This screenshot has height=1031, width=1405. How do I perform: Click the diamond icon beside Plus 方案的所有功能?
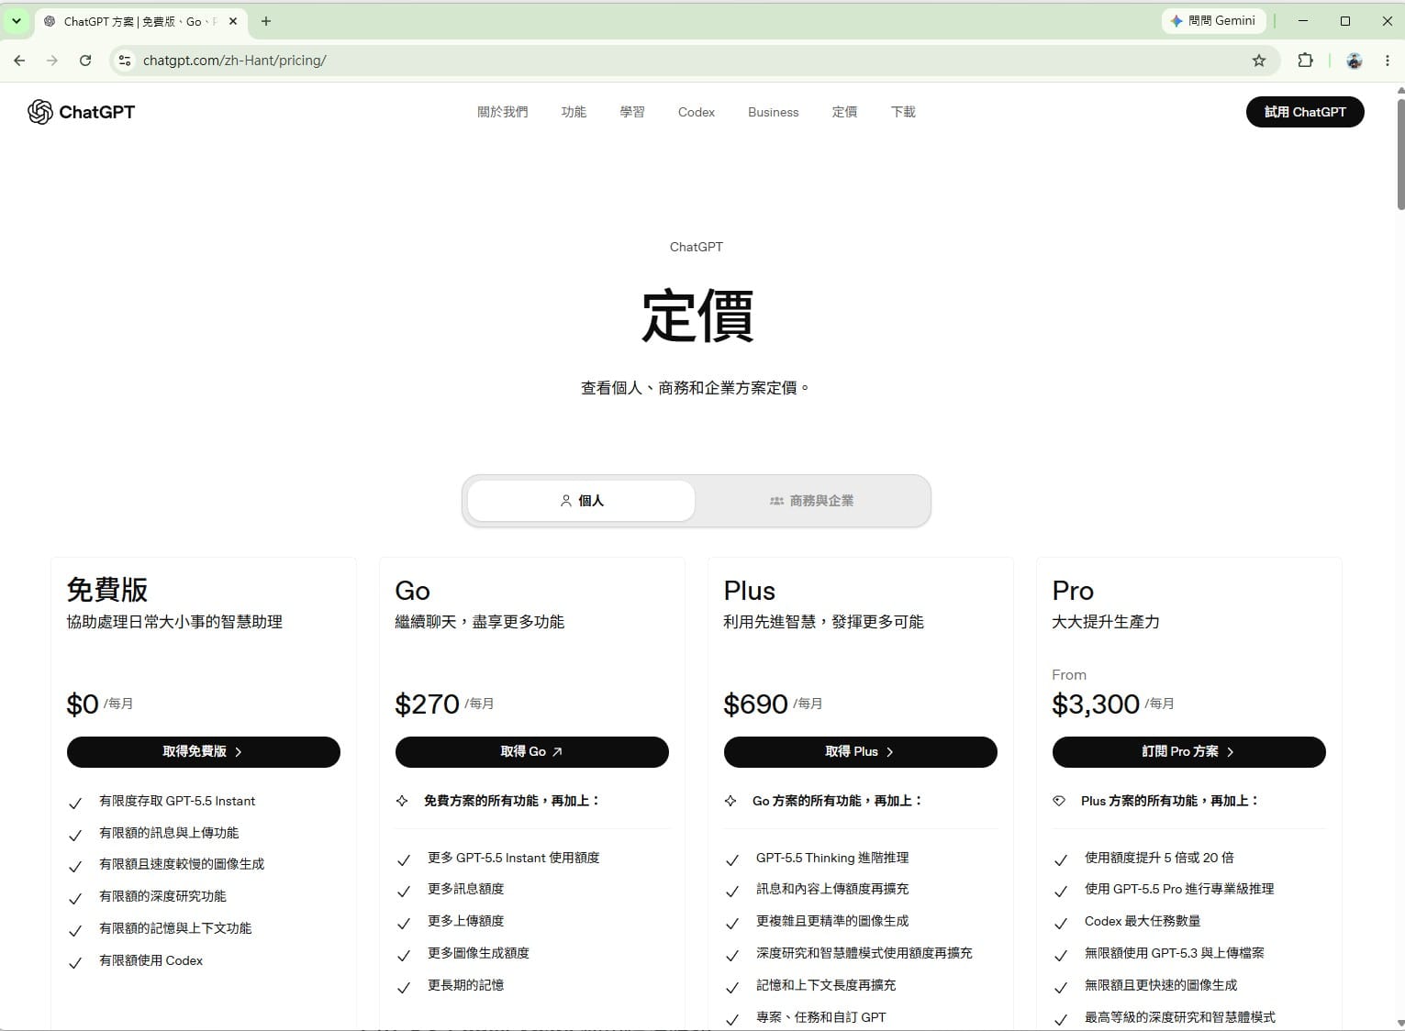tap(1059, 801)
